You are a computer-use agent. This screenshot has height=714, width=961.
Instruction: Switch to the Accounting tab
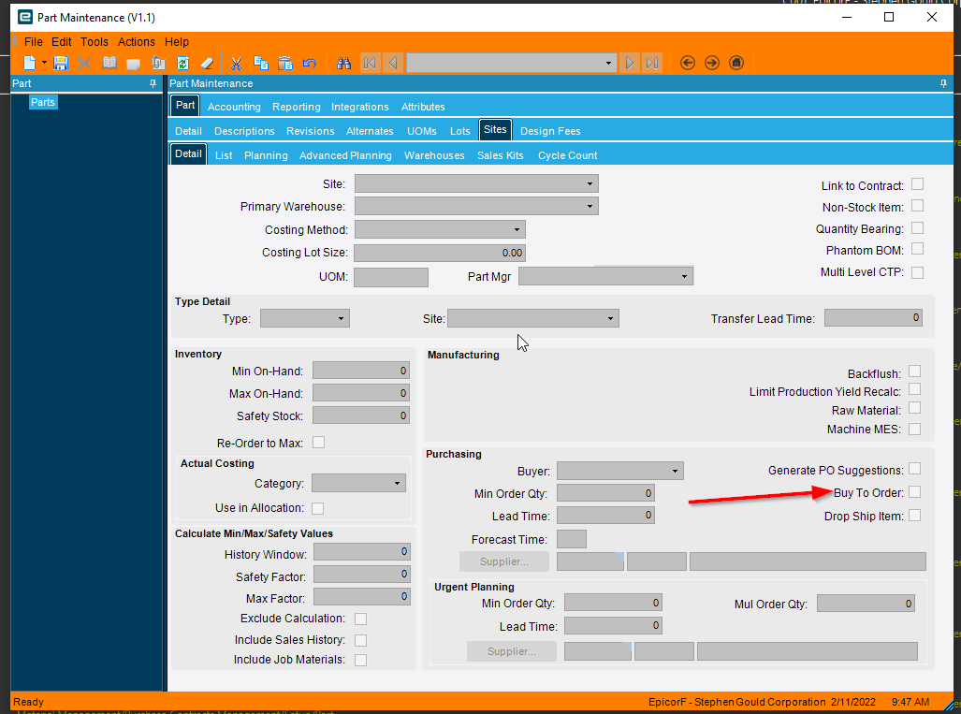[x=234, y=107]
